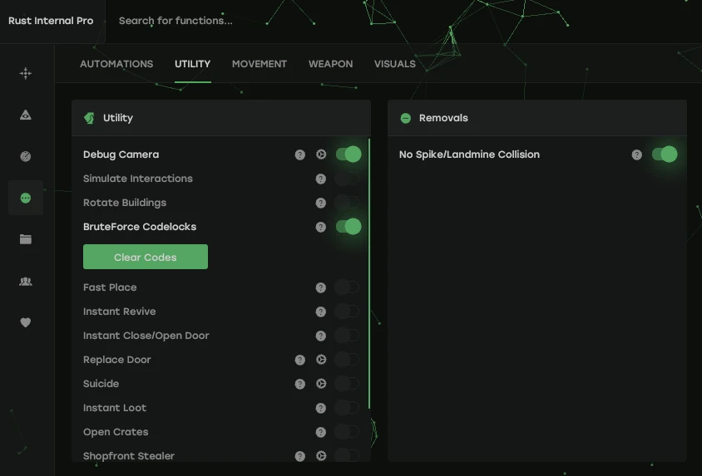Click the heart sidebar icon

click(x=26, y=322)
